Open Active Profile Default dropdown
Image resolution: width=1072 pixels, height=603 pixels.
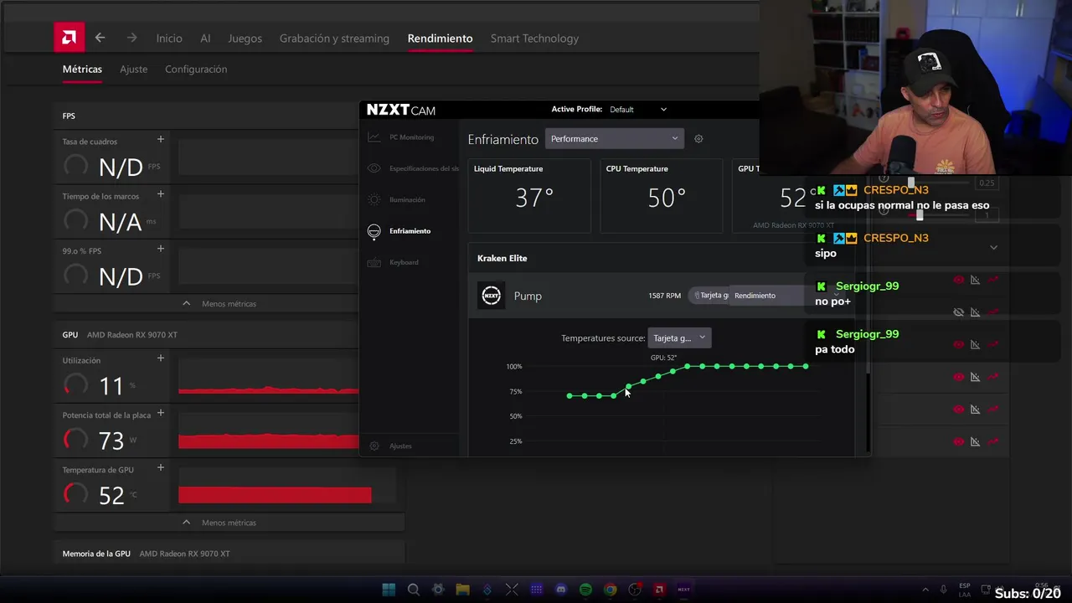638,110
